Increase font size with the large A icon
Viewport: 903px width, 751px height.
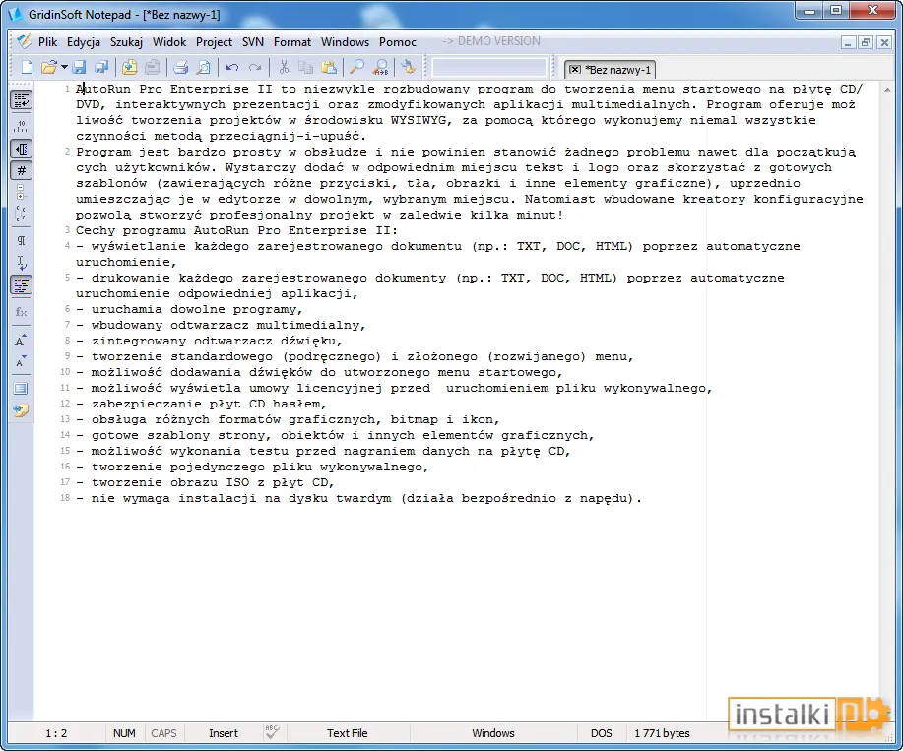(21, 340)
